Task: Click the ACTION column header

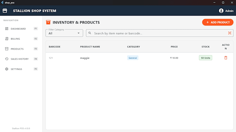Action: coord(226,47)
